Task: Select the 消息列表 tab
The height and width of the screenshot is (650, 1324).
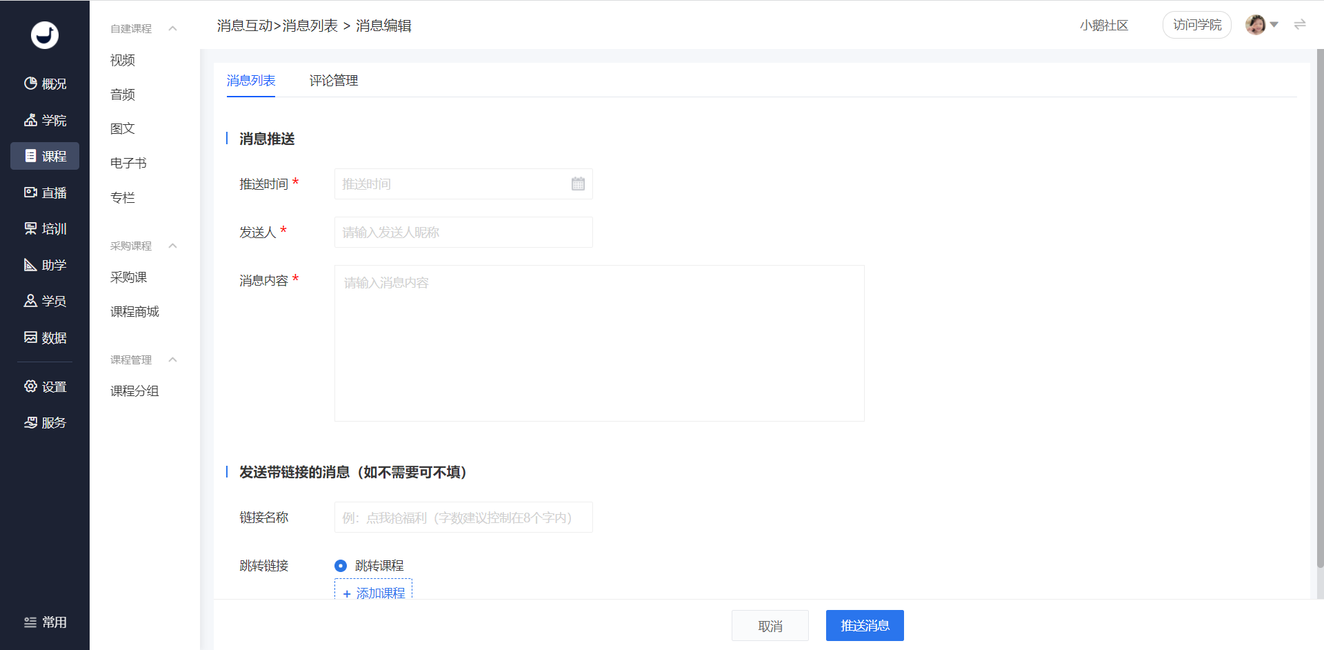Action: click(x=251, y=81)
